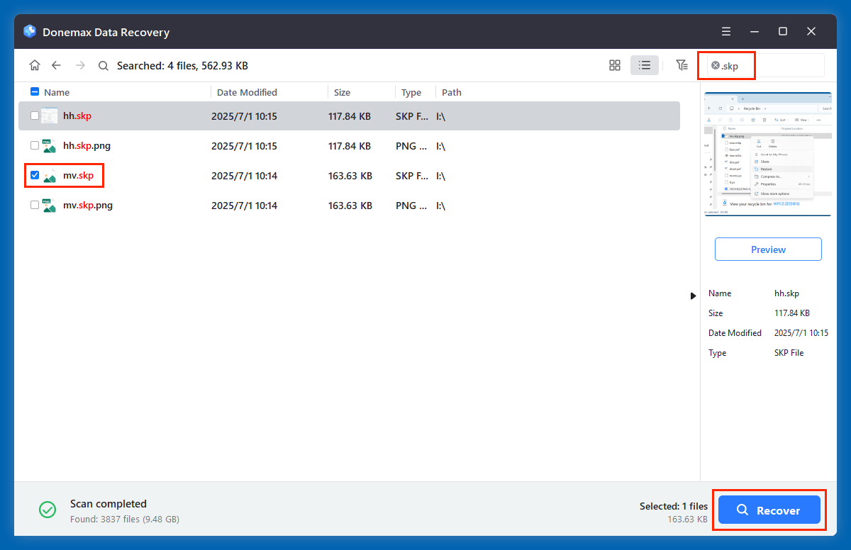The image size is (851, 550).
Task: Clear the .skp search filter
Action: pyautogui.click(x=716, y=64)
